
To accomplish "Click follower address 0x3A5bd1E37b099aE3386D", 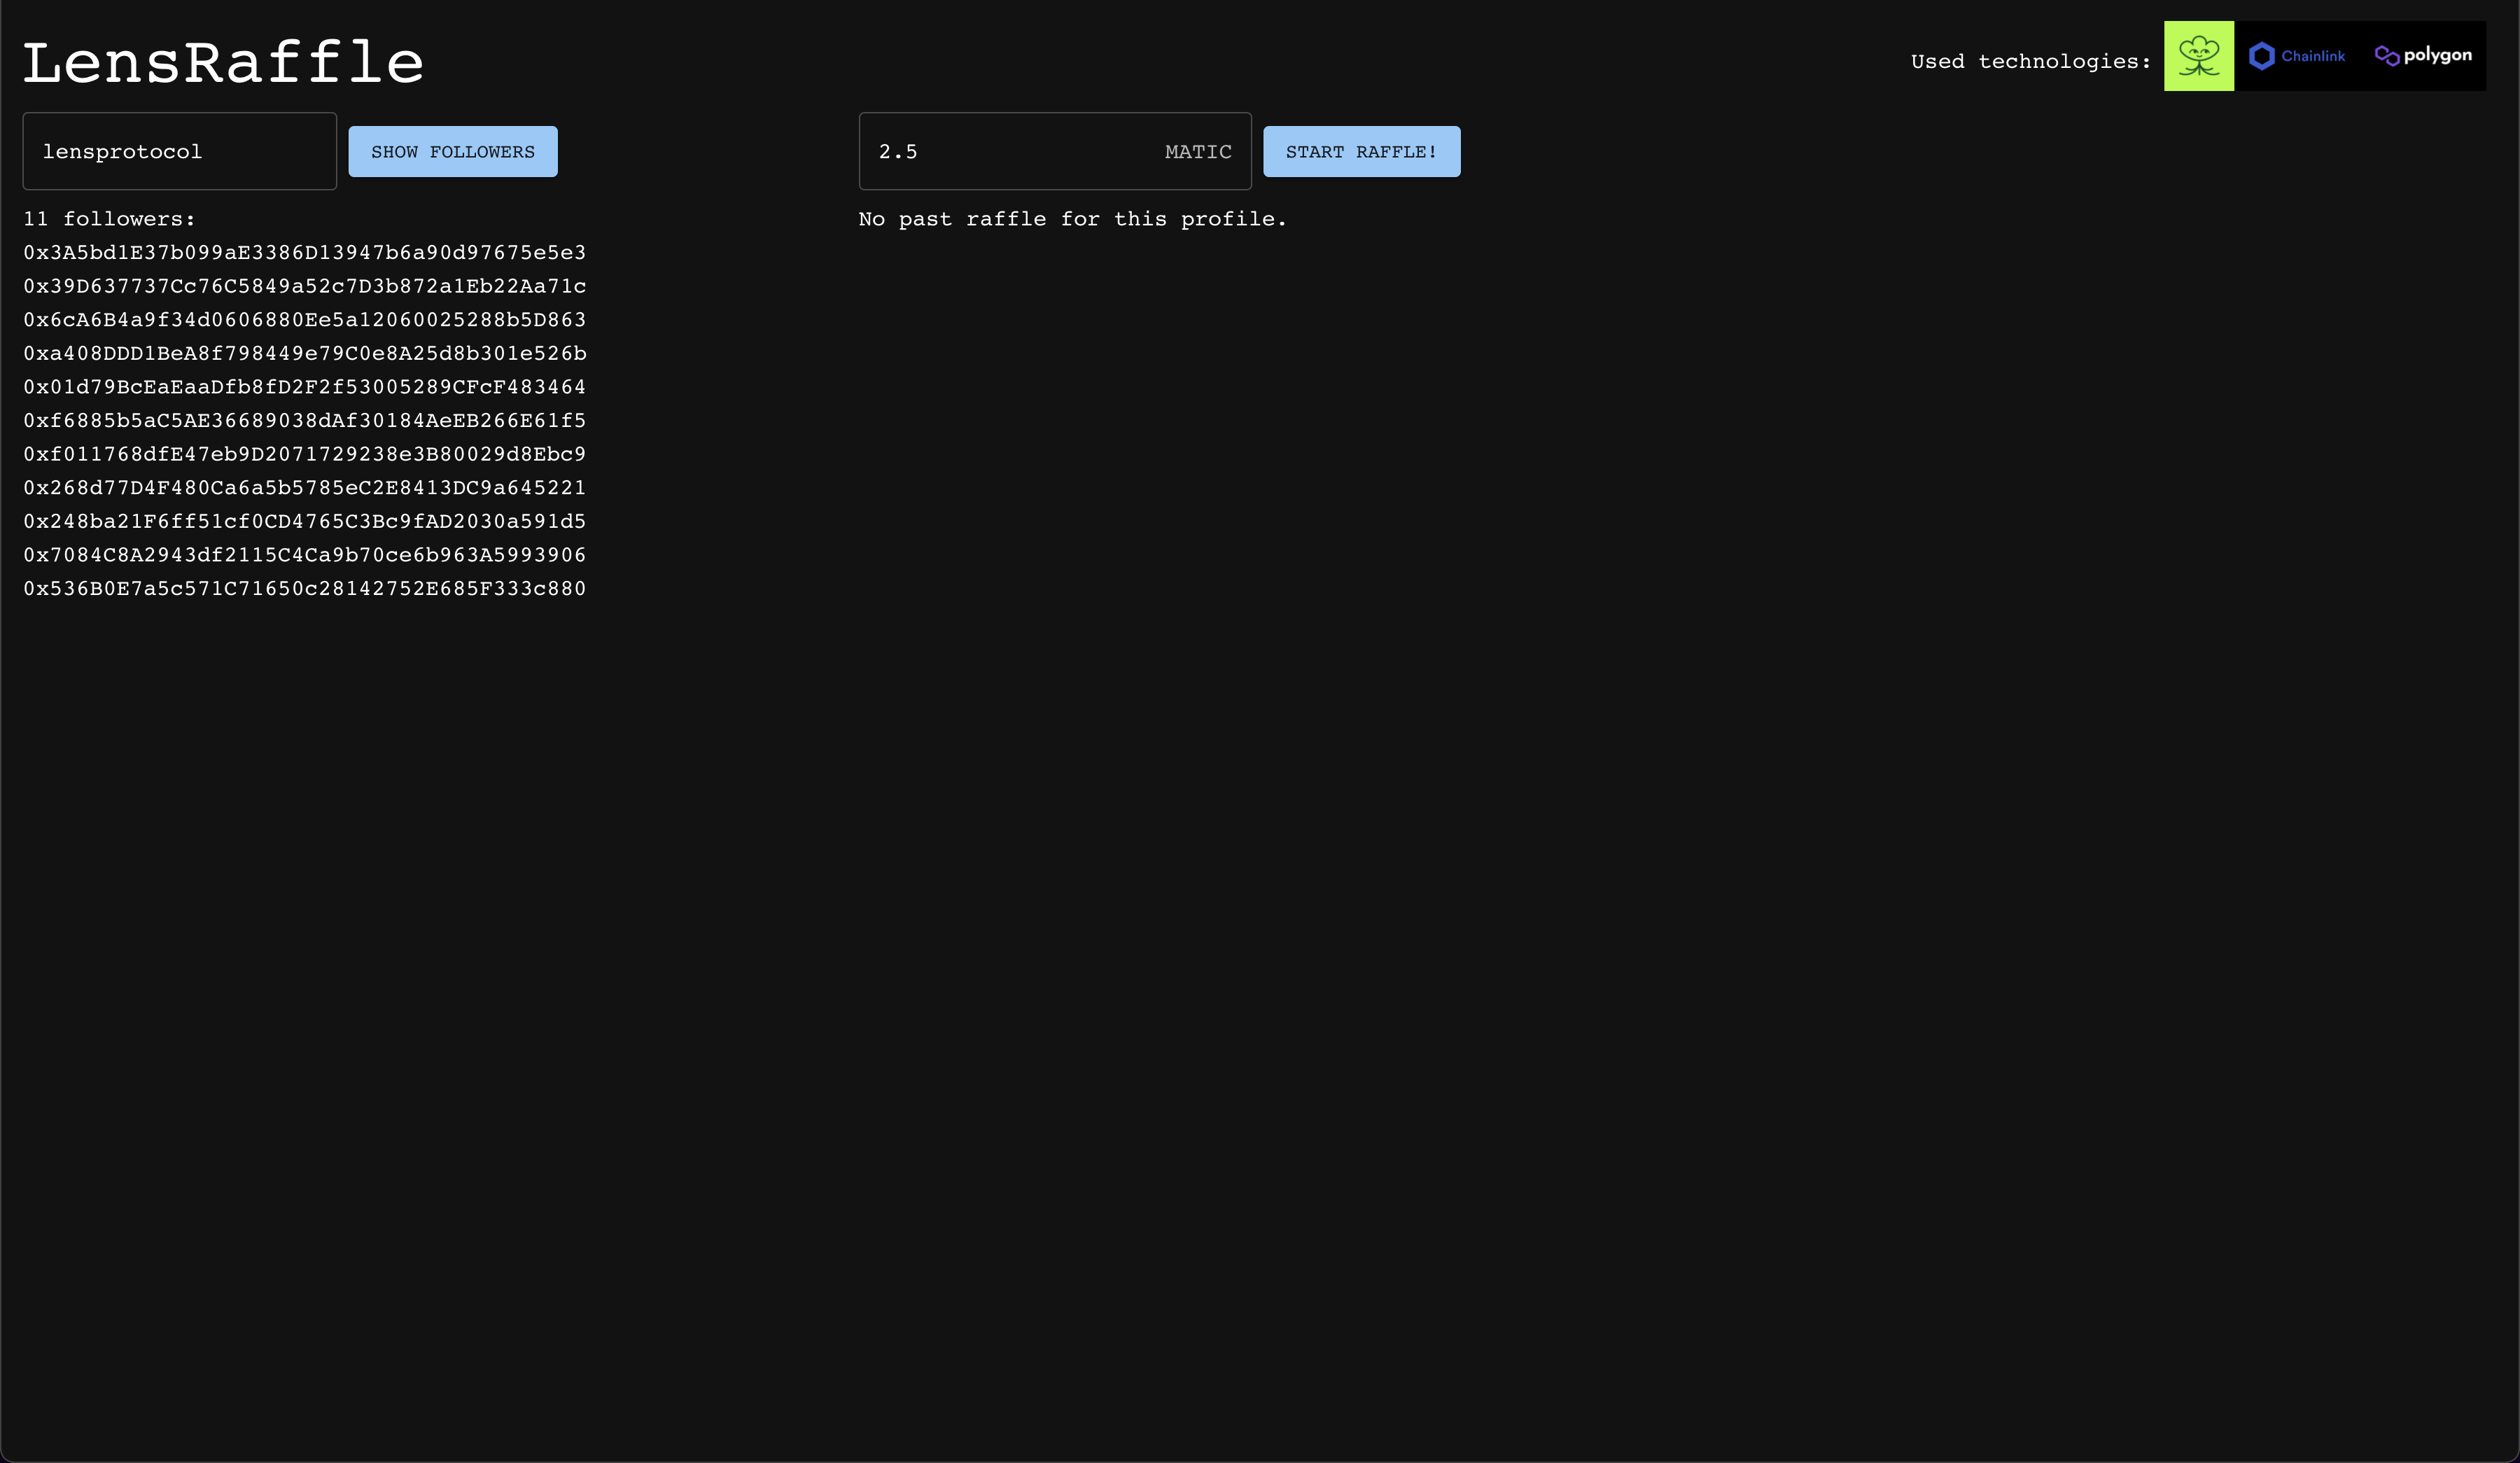I will click(304, 251).
